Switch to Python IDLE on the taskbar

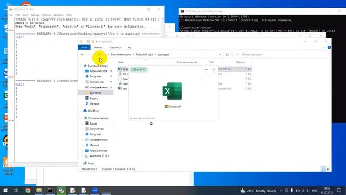coord(61,190)
